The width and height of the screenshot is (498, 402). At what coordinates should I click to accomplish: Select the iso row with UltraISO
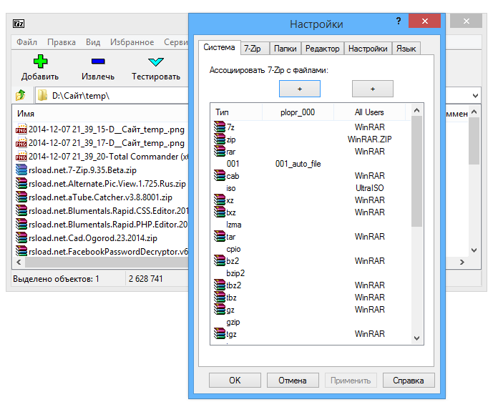point(311,187)
